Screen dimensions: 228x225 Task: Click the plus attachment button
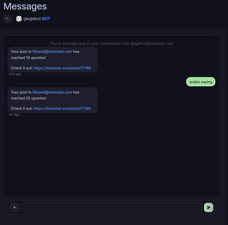(x=14, y=207)
